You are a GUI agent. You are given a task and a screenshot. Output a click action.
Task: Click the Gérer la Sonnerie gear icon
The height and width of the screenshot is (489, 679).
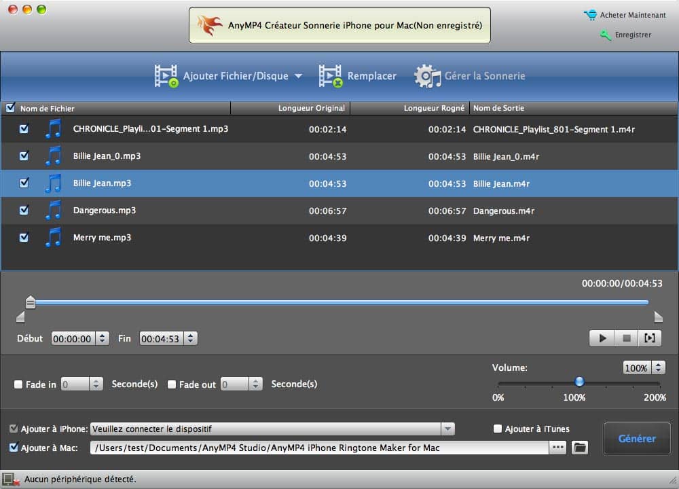coord(427,76)
